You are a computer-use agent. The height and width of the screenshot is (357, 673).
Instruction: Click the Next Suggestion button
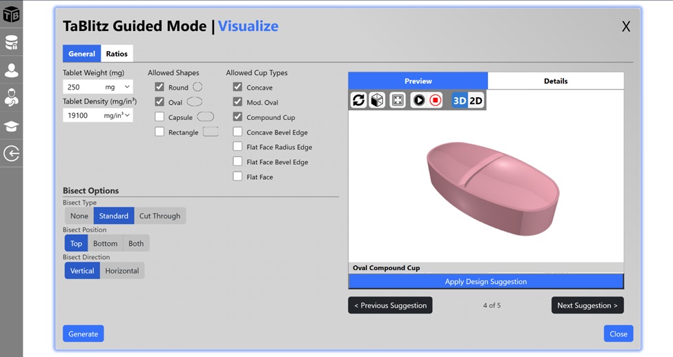coord(587,305)
